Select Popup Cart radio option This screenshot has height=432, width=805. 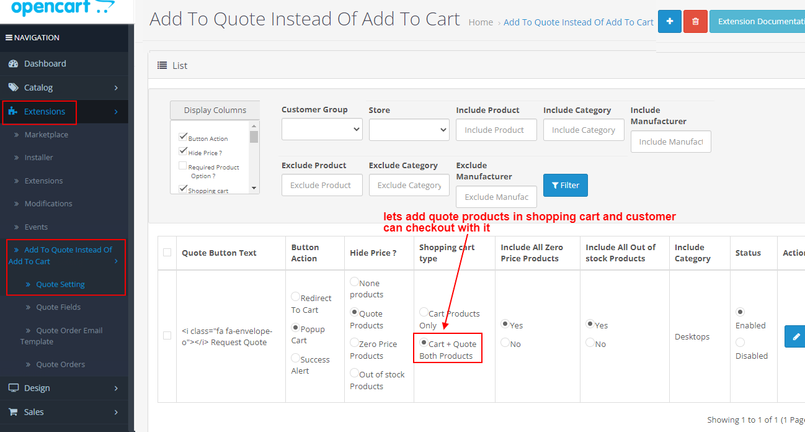point(295,328)
